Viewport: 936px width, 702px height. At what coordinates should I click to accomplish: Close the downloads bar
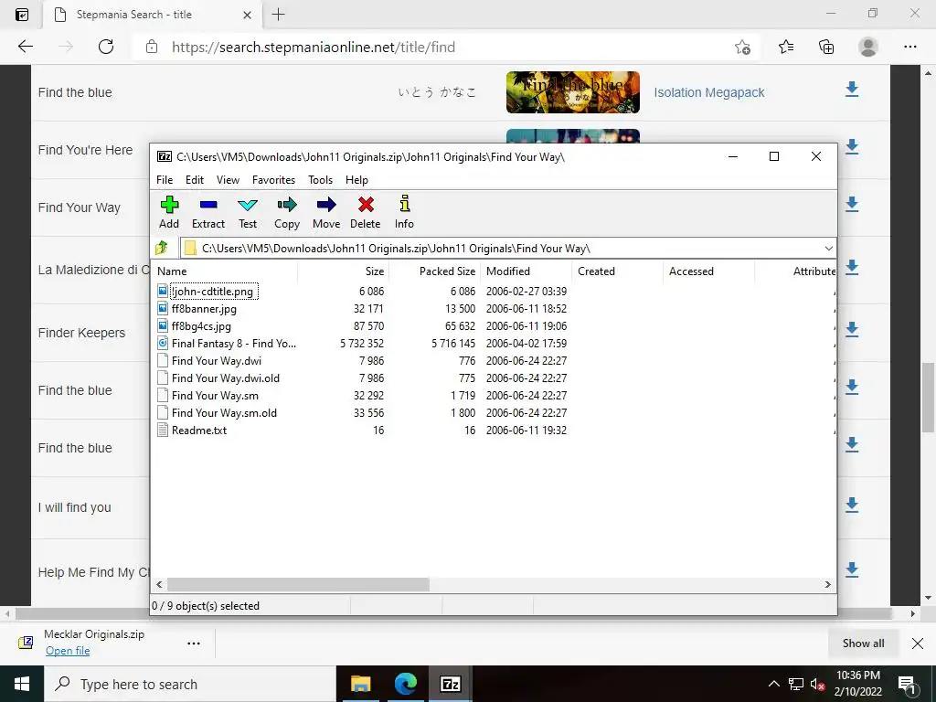[918, 643]
